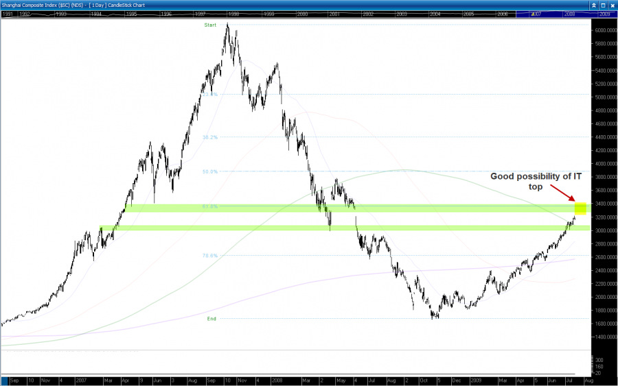Collapse the chart window with double-chevron button
This screenshot has height=386, width=618.
[594, 5]
